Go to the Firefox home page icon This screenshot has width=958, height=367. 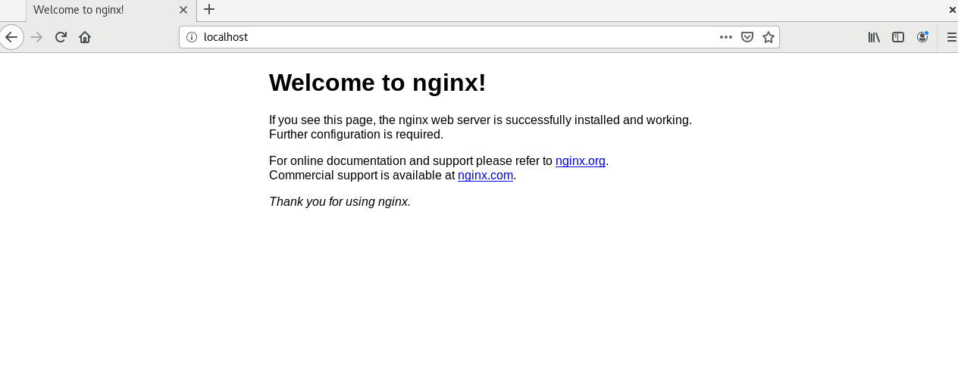pos(85,37)
